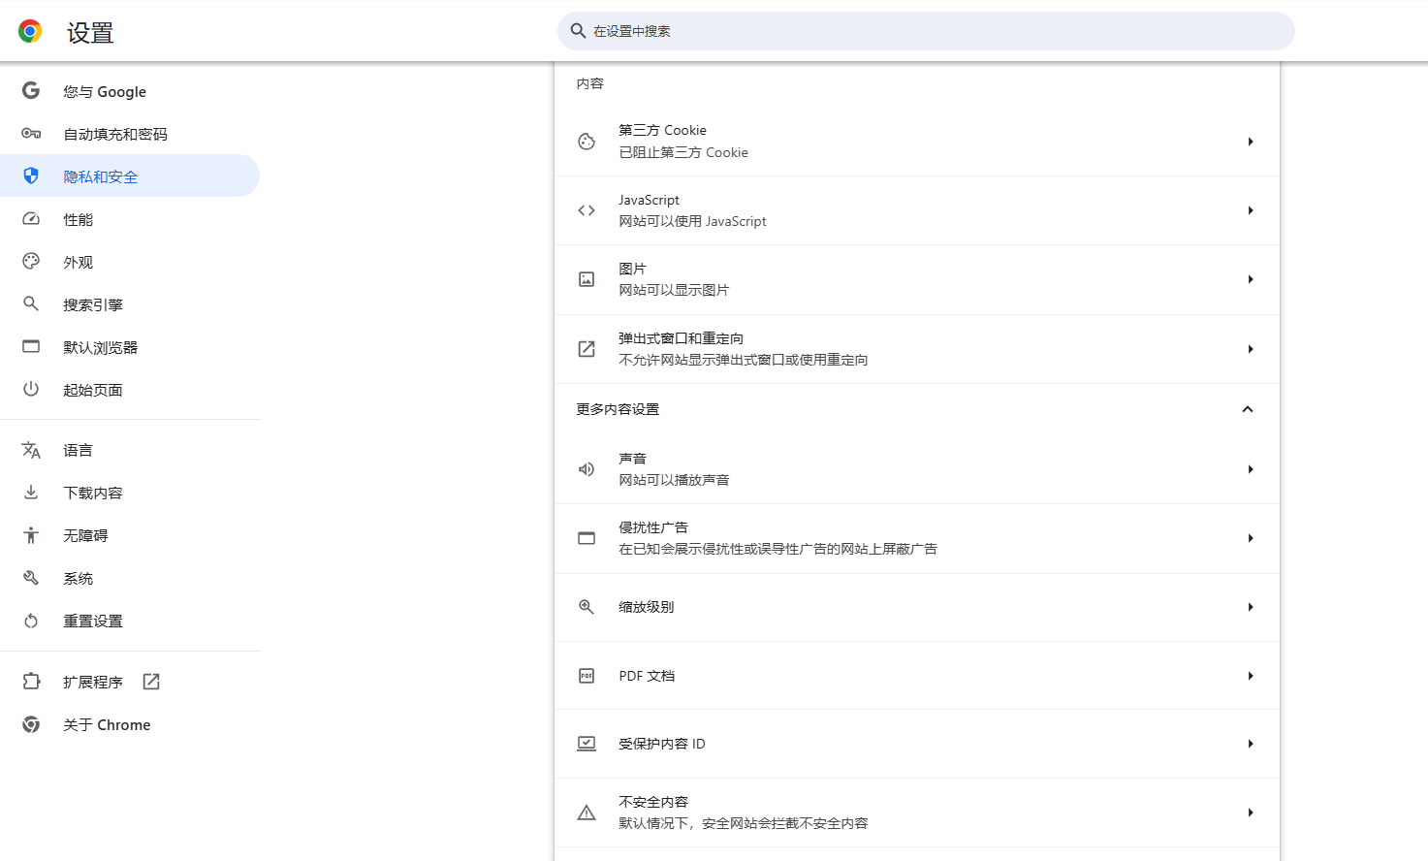Open the 性能 settings page
The width and height of the screenshot is (1428, 861).
(130, 219)
